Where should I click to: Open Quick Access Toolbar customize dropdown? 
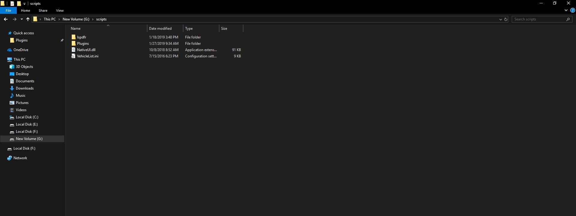click(x=24, y=4)
